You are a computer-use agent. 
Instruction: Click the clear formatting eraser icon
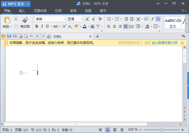pyautogui.click(x=100, y=19)
